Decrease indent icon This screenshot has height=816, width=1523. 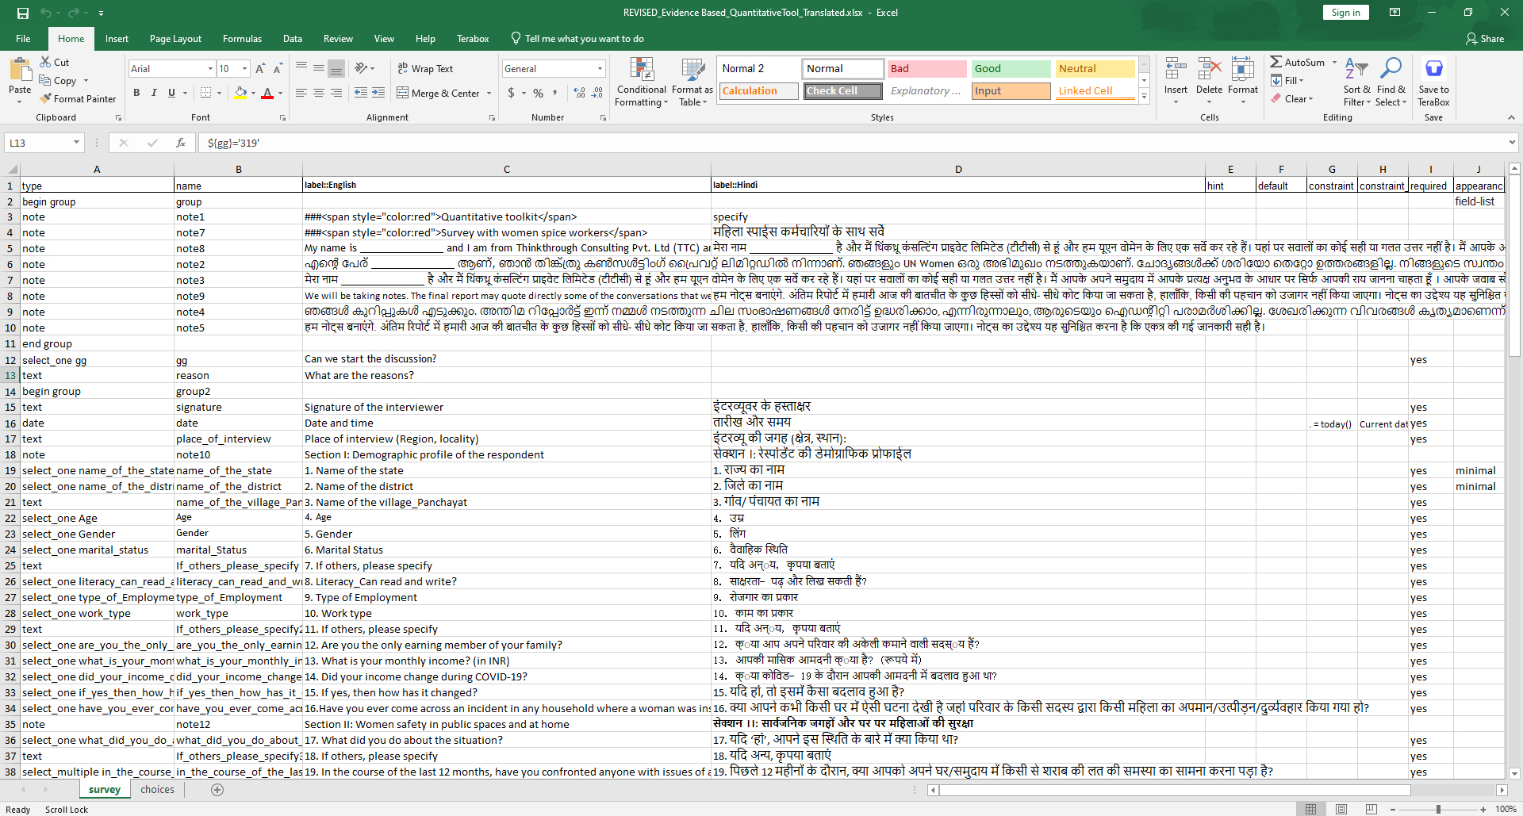coord(361,93)
